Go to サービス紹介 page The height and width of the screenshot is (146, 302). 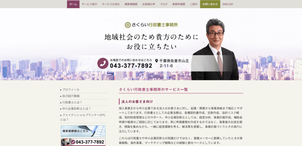pos(89,4)
